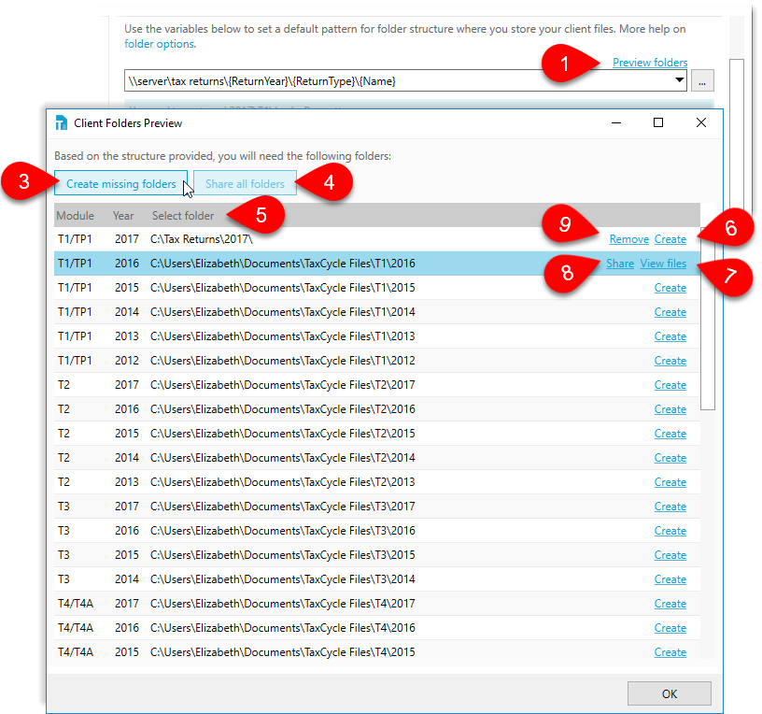Create the T3 2016 folder
This screenshot has height=714, width=762.
(x=670, y=531)
